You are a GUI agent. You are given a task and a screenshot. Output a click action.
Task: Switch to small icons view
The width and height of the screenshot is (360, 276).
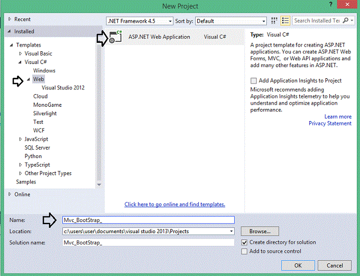click(x=274, y=21)
